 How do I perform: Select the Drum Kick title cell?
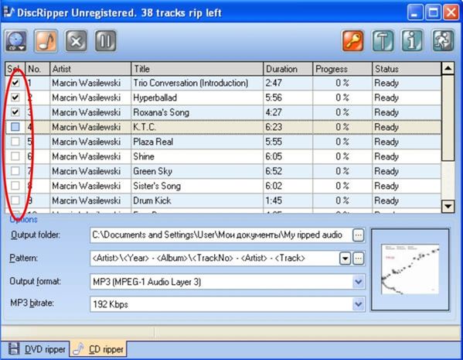pos(197,201)
